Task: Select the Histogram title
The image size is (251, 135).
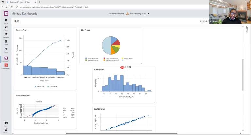Action: (x=99, y=70)
